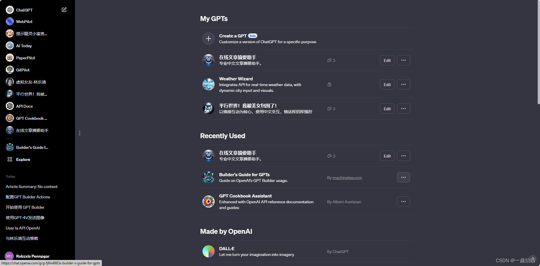This screenshot has height=266, width=540.
Task: Click GPT Cookbook Assistant title text
Action: [245, 196]
